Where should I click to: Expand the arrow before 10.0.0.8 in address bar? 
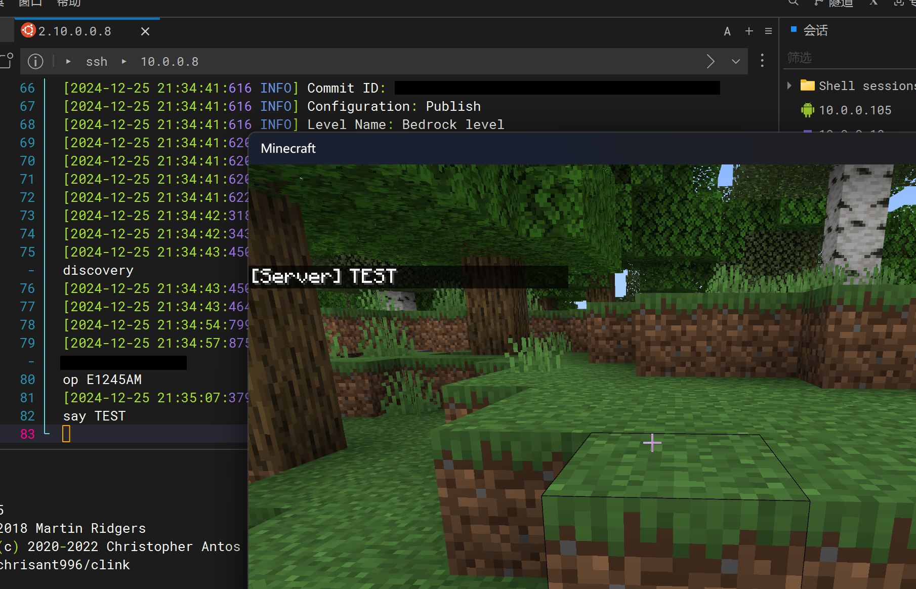(x=124, y=62)
